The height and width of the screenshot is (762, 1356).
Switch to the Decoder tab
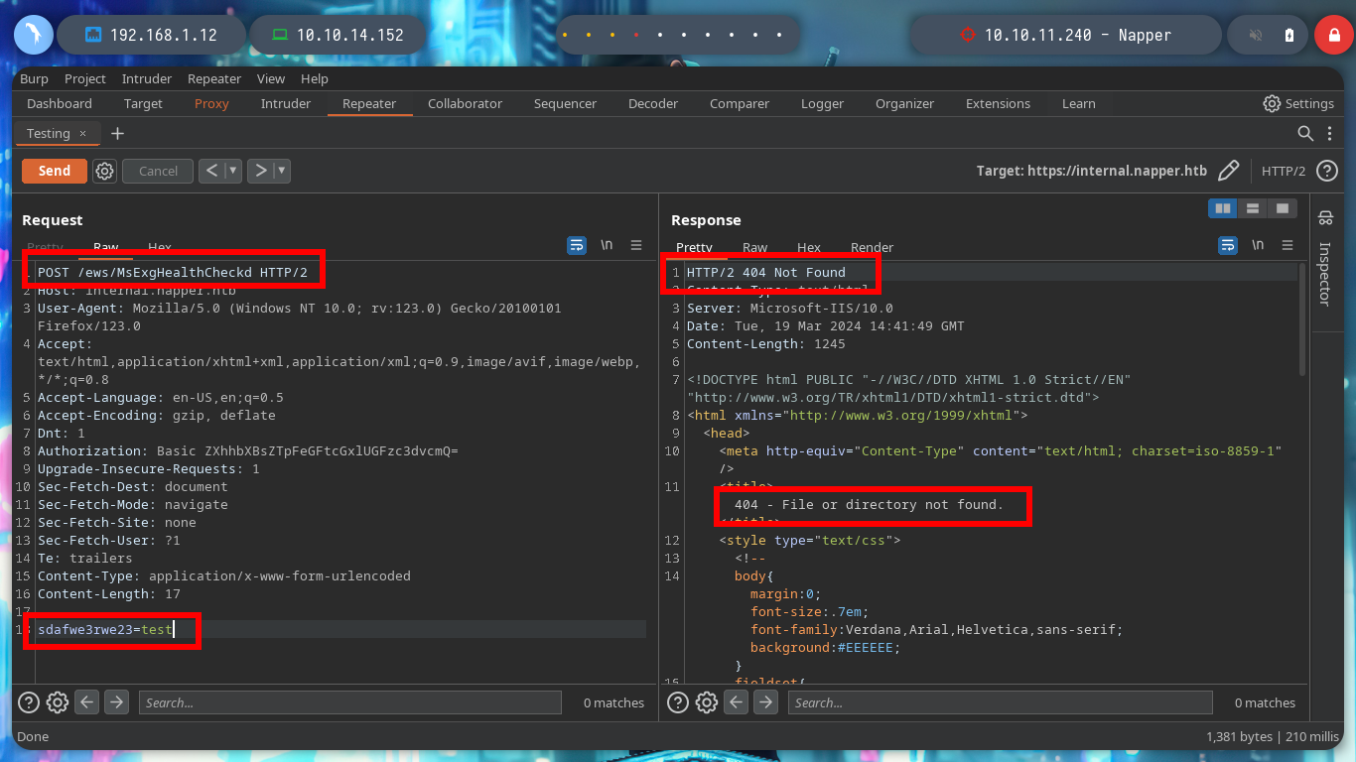[x=653, y=103]
